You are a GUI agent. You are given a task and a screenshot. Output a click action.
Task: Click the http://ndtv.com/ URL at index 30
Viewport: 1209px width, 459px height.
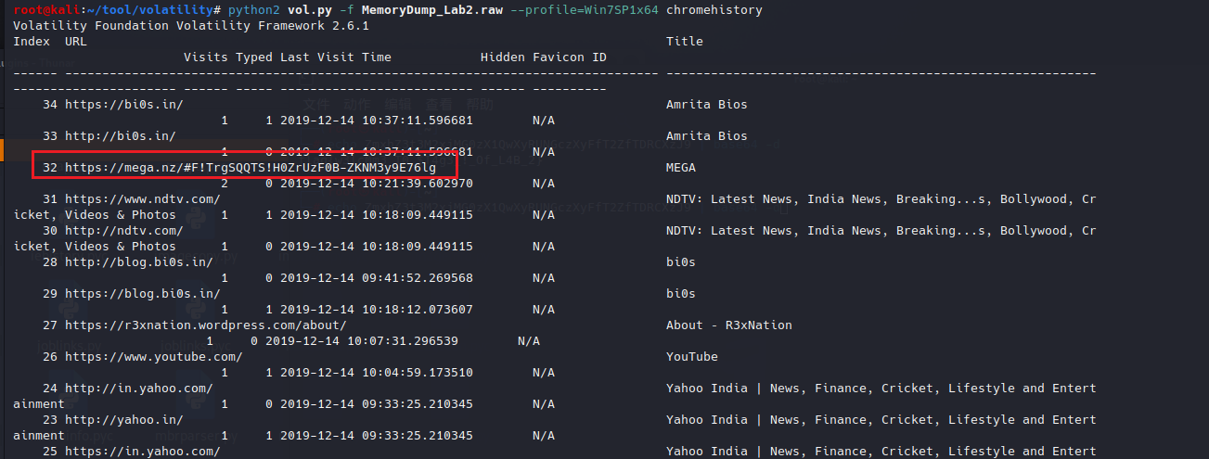click(123, 231)
